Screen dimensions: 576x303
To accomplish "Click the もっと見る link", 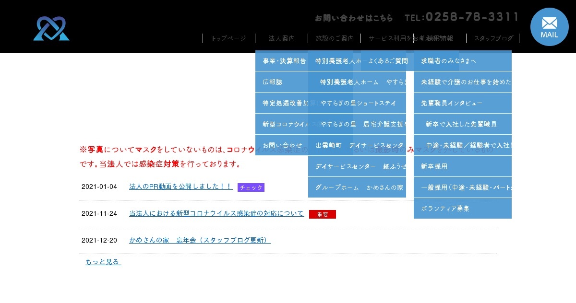I will (103, 262).
